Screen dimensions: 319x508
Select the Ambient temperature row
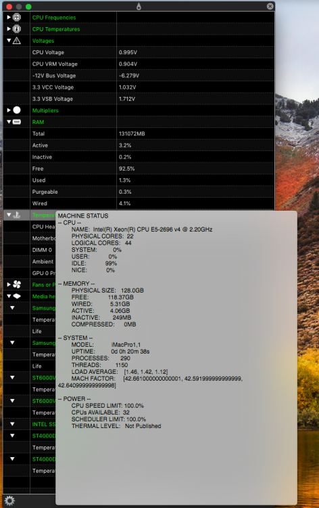29,261
